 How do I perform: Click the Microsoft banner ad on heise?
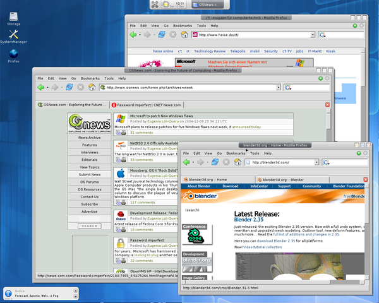click(x=244, y=62)
